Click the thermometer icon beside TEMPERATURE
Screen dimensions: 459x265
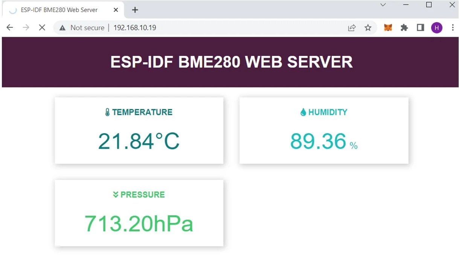click(x=107, y=111)
